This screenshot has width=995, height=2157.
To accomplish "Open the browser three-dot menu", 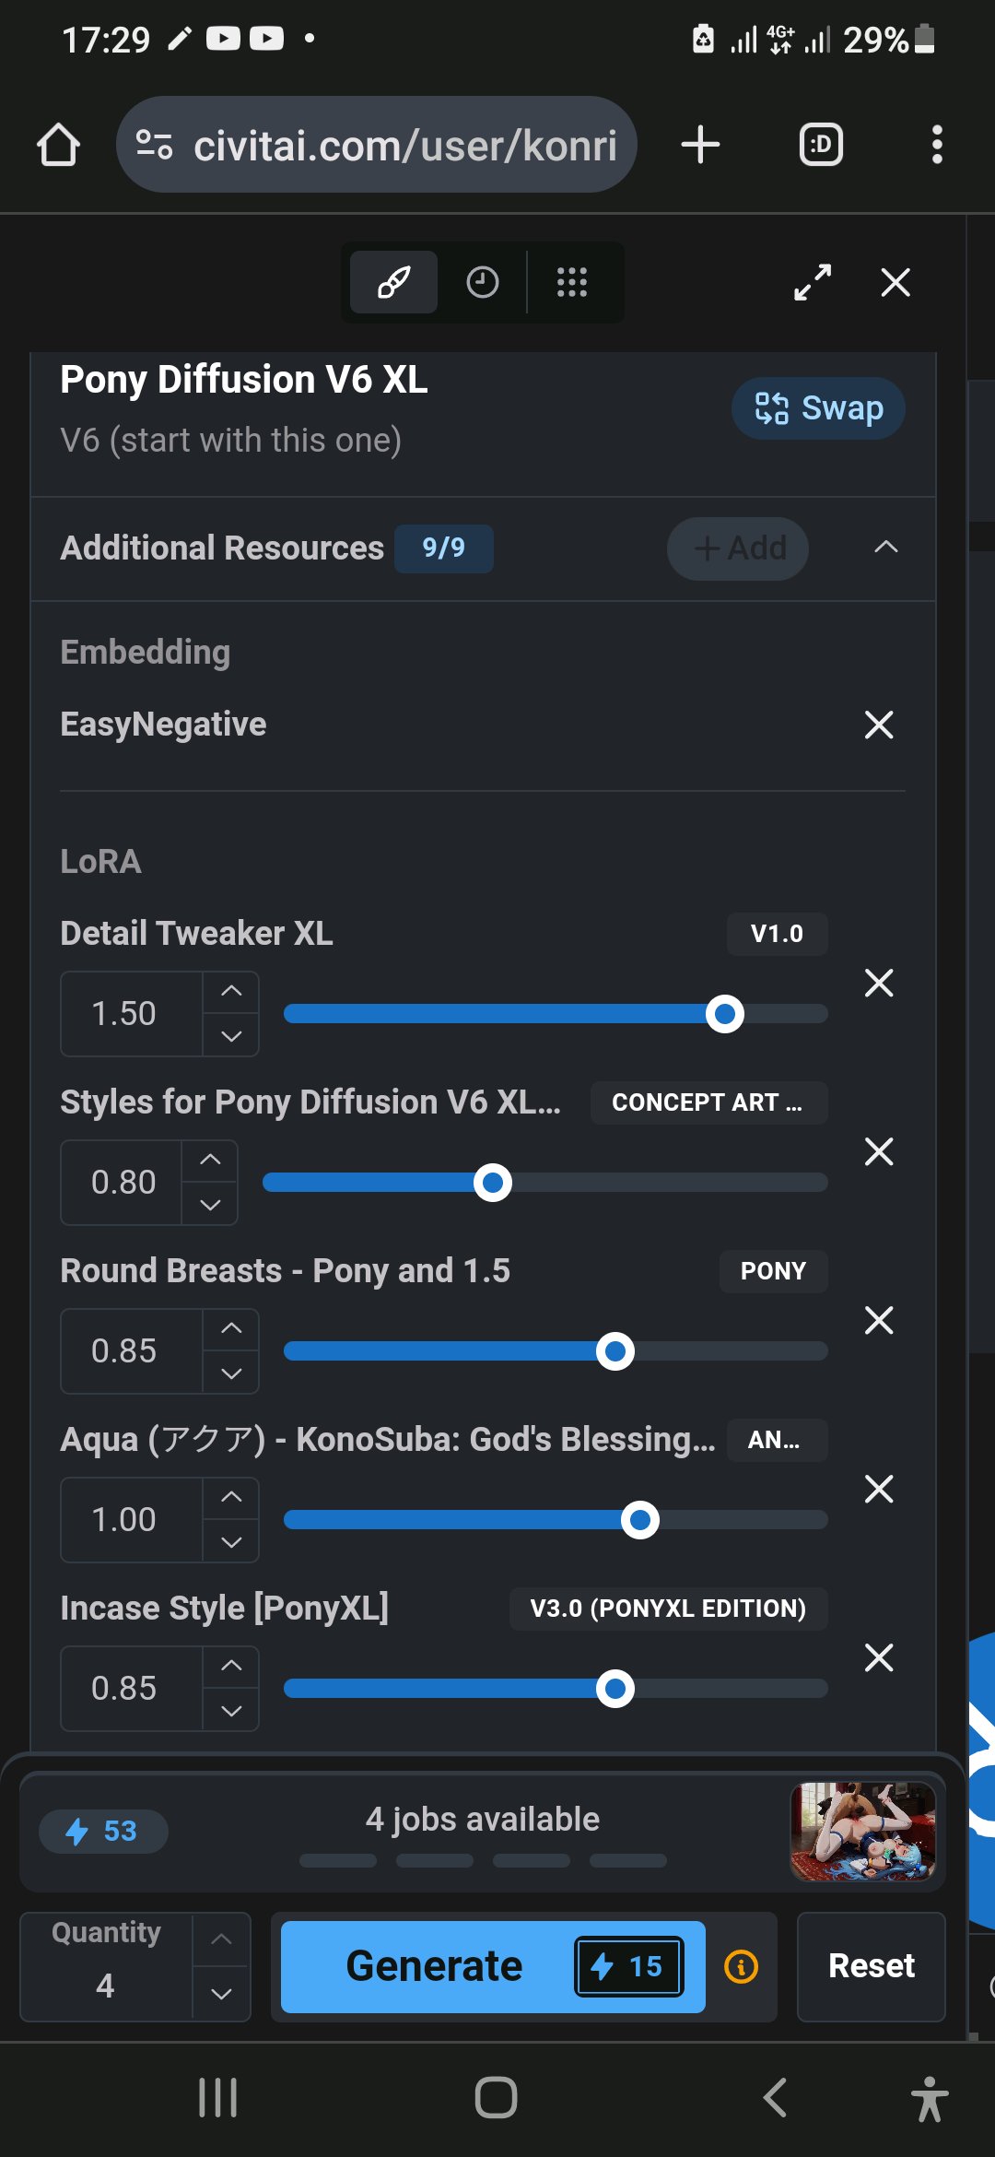I will coord(937,146).
